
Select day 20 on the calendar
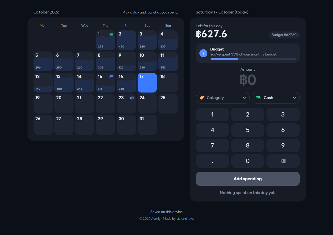tap(64, 104)
